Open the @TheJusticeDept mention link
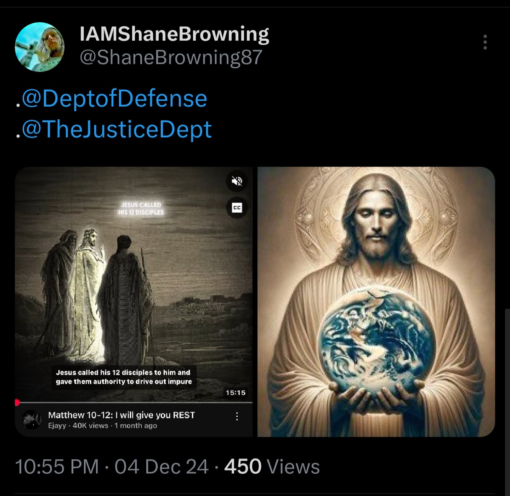 tap(117, 129)
